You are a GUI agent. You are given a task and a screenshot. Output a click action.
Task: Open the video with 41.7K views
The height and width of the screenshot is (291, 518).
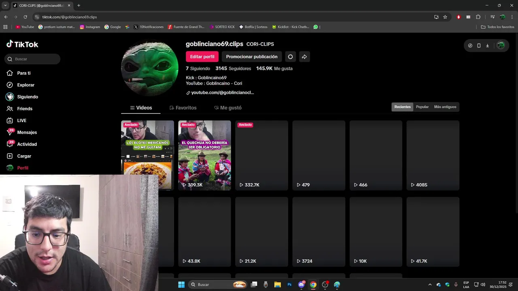pos(433,232)
